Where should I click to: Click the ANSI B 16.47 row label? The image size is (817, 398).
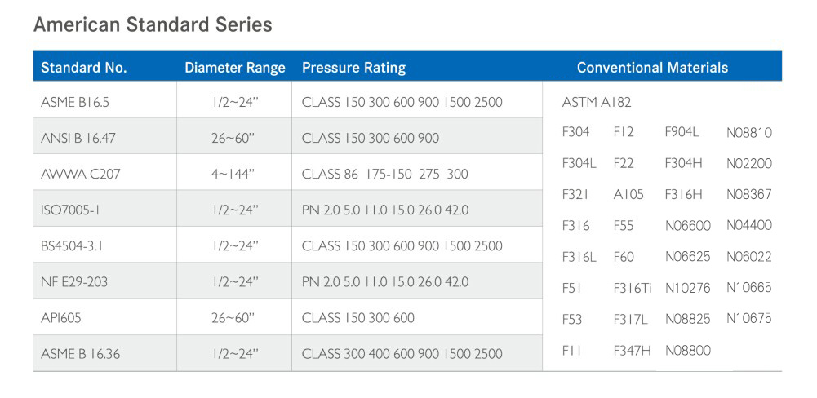(78, 139)
